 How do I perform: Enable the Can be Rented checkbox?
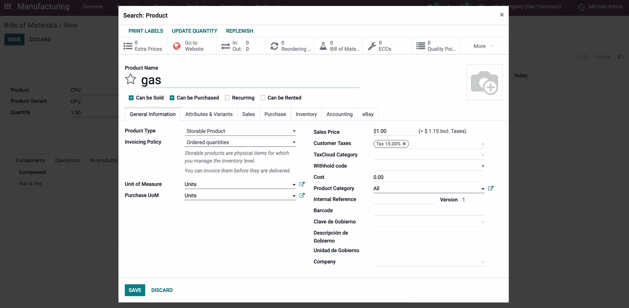click(263, 98)
